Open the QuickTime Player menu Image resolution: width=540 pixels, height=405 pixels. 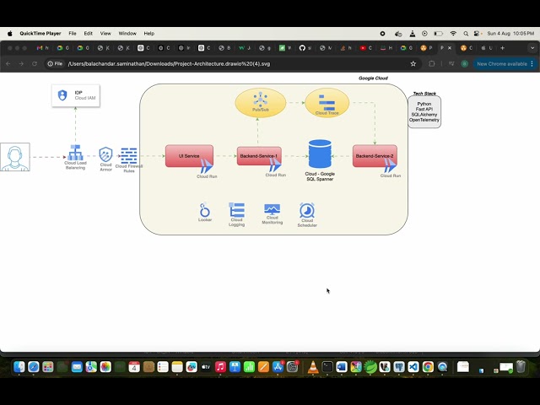point(40,34)
